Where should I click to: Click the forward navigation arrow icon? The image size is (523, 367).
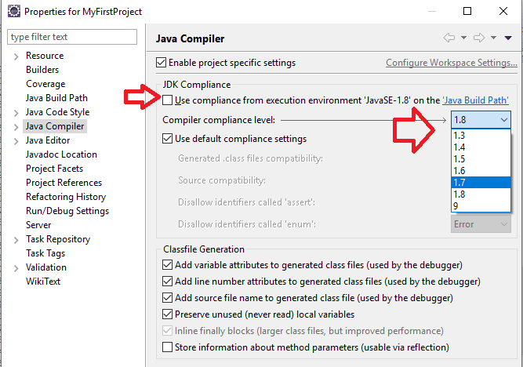click(479, 38)
